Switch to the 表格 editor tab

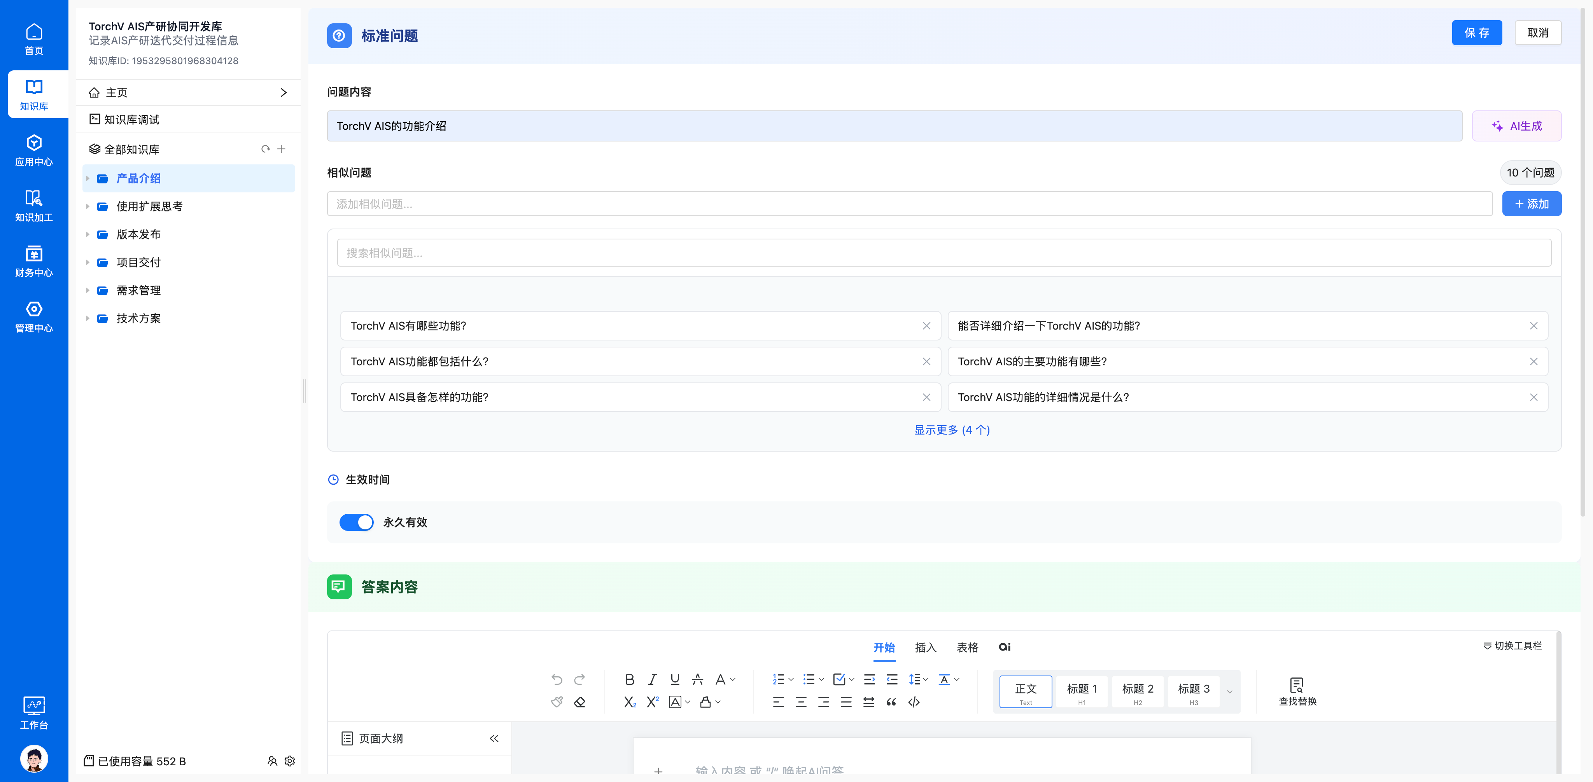[x=967, y=647]
